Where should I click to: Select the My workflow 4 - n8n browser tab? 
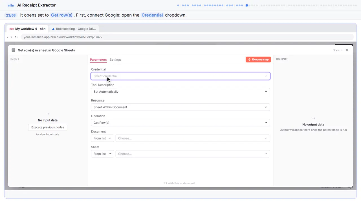click(28, 29)
